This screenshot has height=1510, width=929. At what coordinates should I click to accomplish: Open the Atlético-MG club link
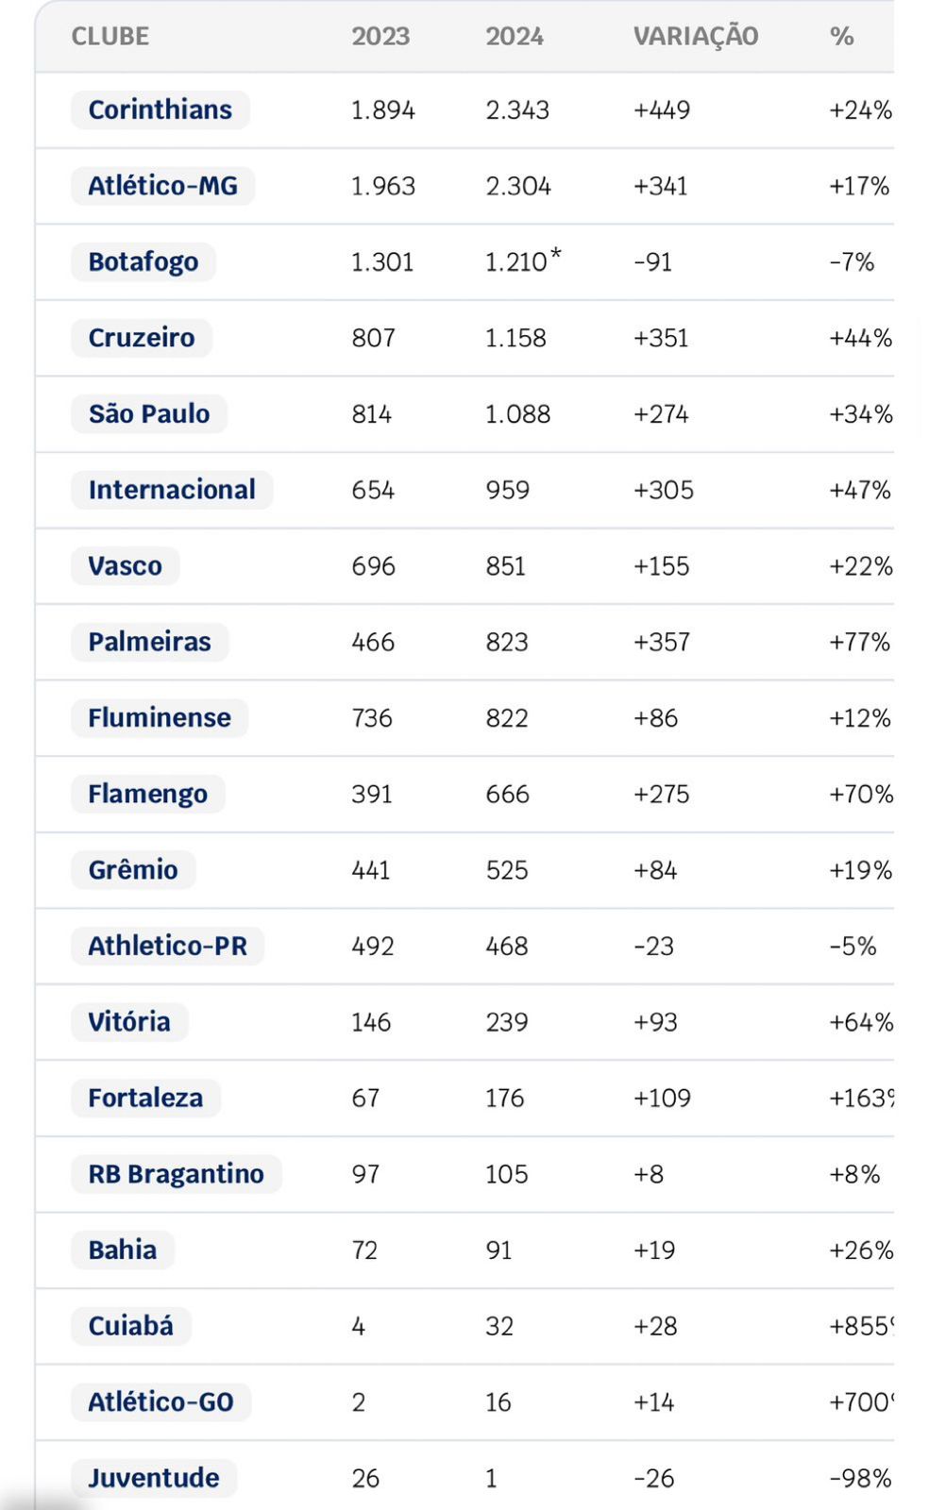pyautogui.click(x=163, y=186)
